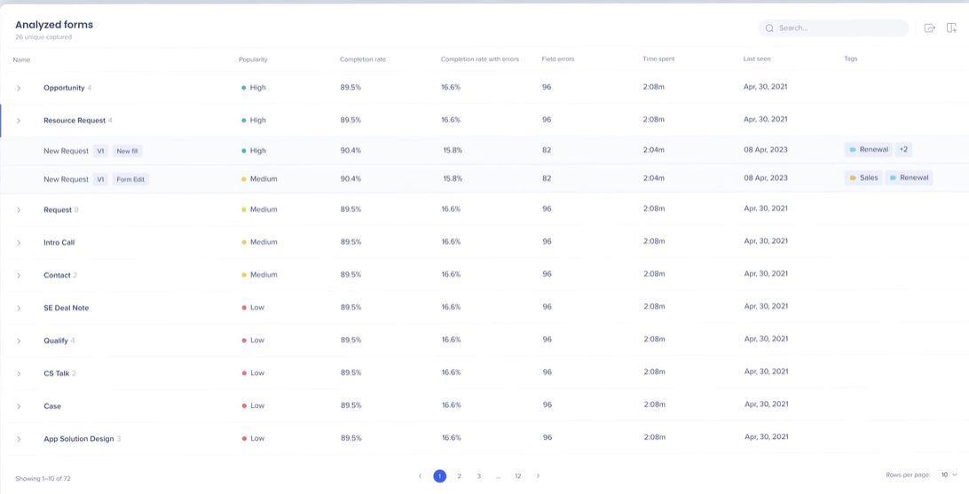Click the +2 tags badge on the New fill row
Image resolution: width=969 pixels, height=494 pixels.
[x=903, y=149]
